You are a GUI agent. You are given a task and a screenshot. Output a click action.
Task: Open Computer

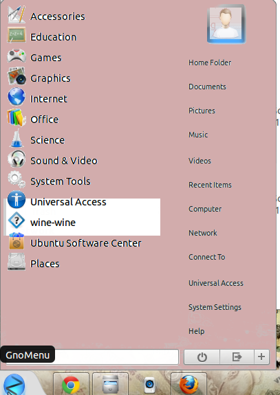click(205, 209)
